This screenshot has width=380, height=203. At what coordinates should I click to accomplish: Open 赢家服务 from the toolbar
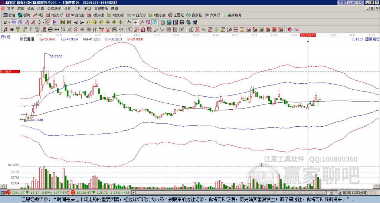(232, 15)
